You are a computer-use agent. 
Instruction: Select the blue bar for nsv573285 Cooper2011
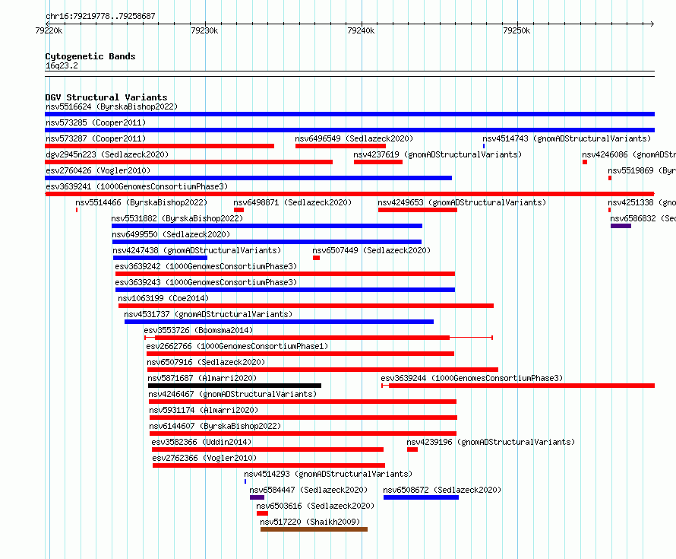[x=349, y=130]
